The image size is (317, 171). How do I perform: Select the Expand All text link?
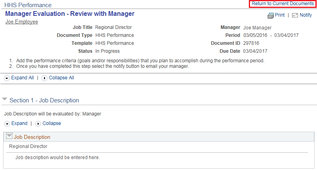22,78
